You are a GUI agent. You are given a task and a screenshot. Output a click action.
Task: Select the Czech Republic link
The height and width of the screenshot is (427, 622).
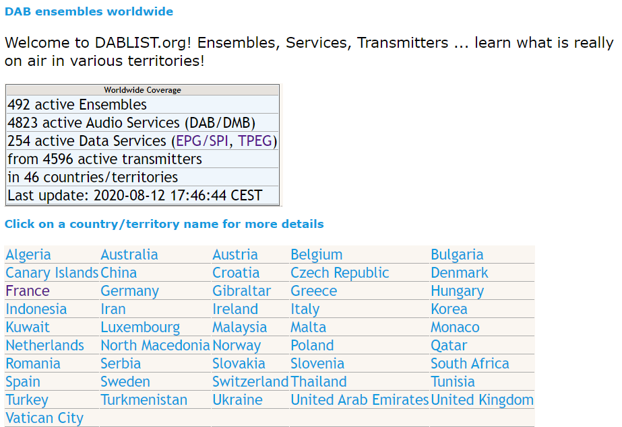pos(340,272)
